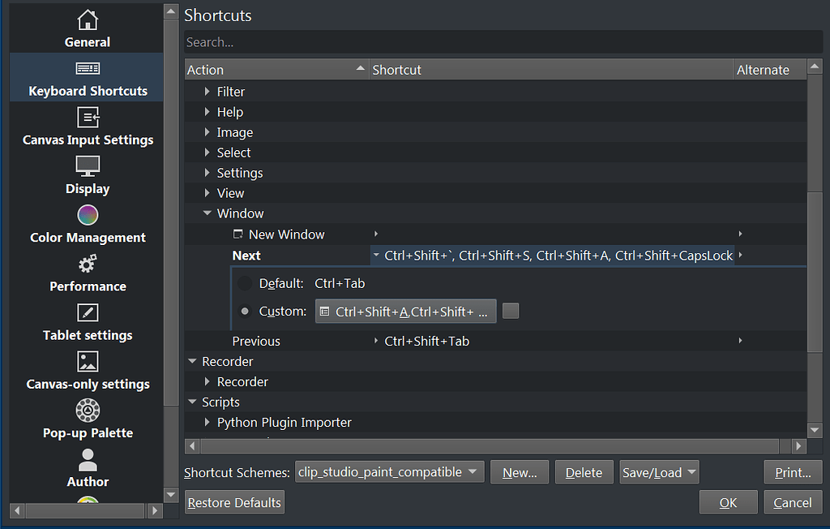Select the Default Ctrl+Tab radio button
830x529 pixels.
245,284
